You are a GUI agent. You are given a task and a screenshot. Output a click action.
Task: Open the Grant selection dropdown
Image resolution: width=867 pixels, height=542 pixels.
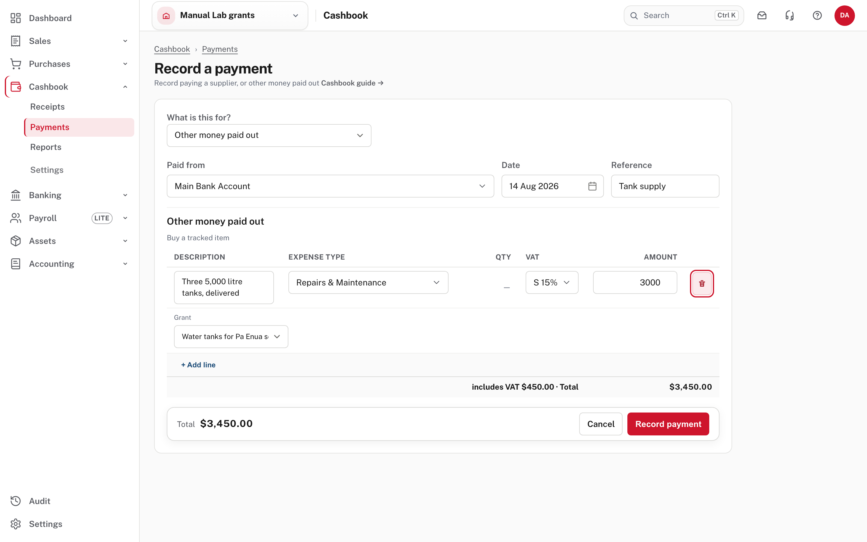[231, 337]
